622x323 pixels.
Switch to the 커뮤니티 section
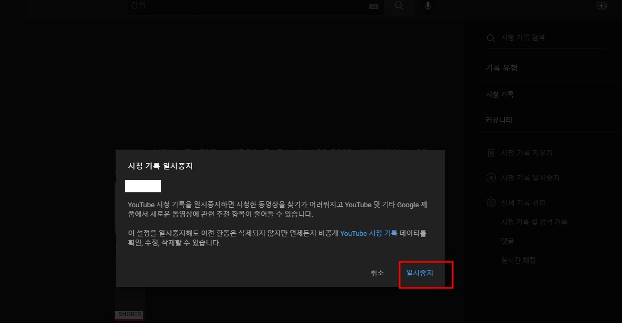pyautogui.click(x=498, y=120)
